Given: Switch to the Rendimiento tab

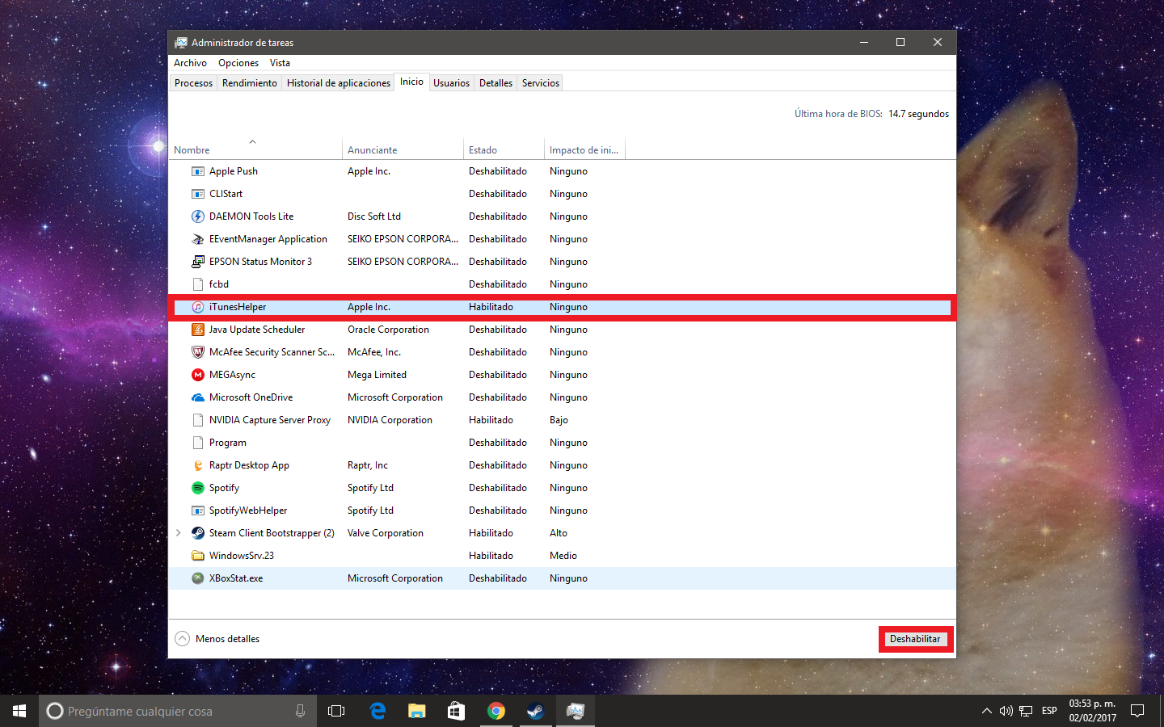Looking at the screenshot, I should coord(250,83).
